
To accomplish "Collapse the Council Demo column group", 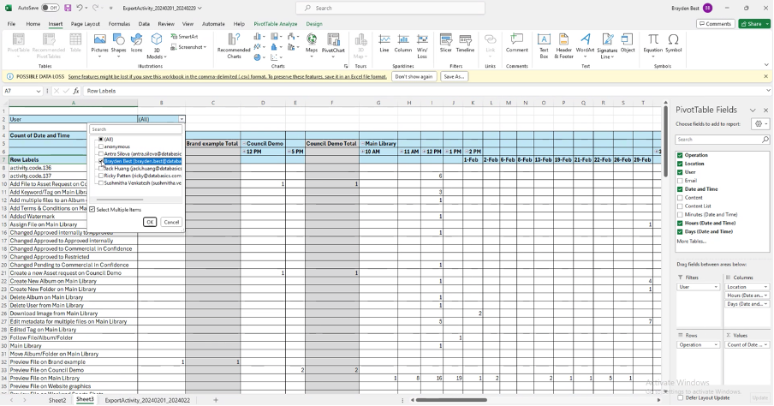I will (x=244, y=144).
